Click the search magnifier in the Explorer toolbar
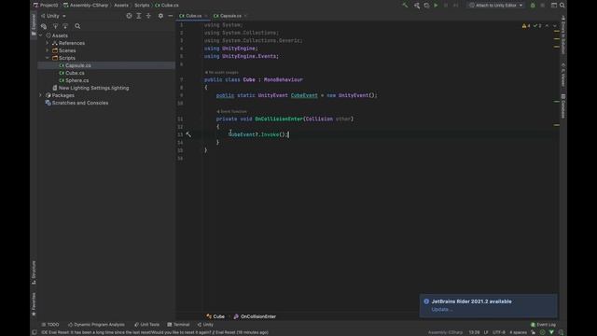597x336 pixels. click(77, 26)
